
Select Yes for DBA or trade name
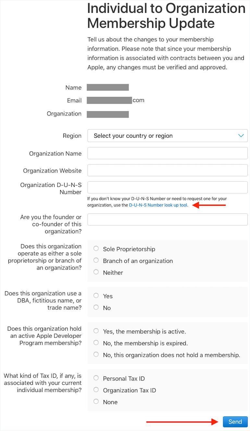coord(96,296)
